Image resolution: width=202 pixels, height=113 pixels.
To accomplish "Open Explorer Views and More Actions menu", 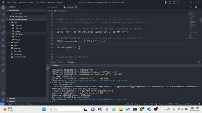I will pyautogui.click(x=43, y=7).
